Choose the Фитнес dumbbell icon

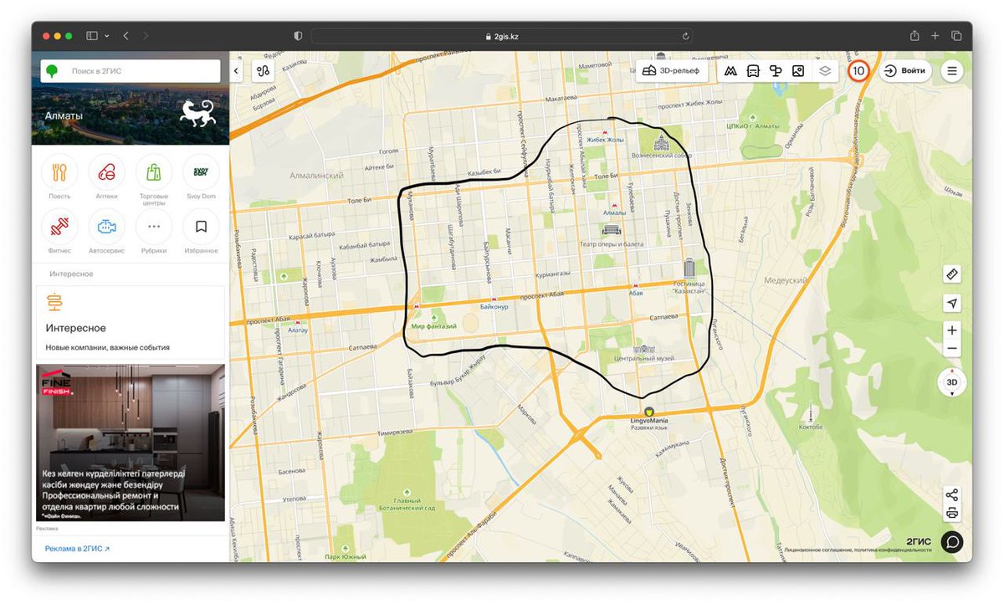tap(59, 227)
